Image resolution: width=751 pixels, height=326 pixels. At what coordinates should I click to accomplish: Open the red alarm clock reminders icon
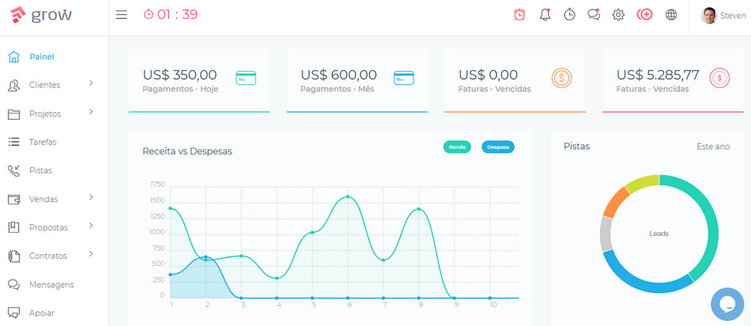click(519, 15)
